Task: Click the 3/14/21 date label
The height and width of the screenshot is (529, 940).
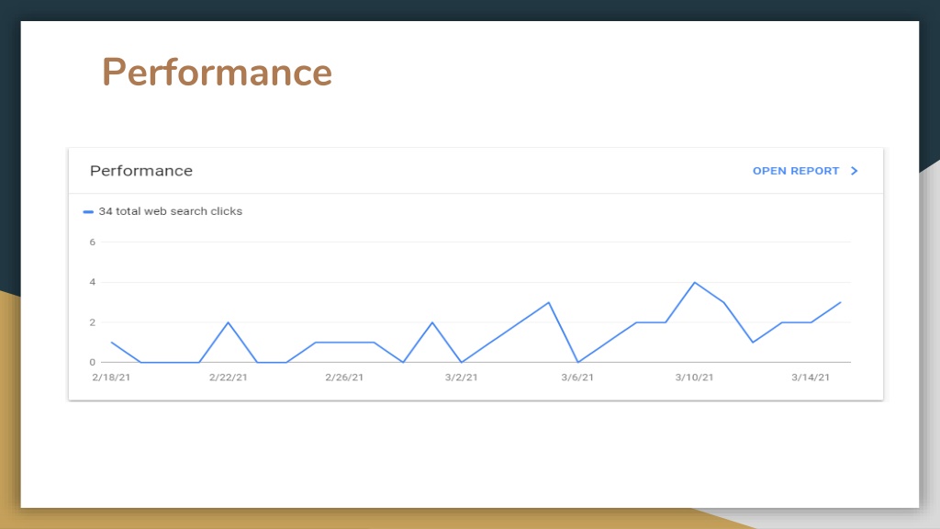Action: (811, 377)
